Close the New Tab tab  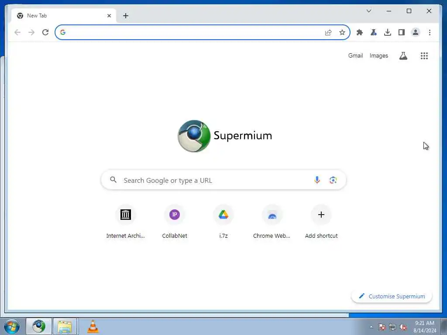click(x=109, y=16)
